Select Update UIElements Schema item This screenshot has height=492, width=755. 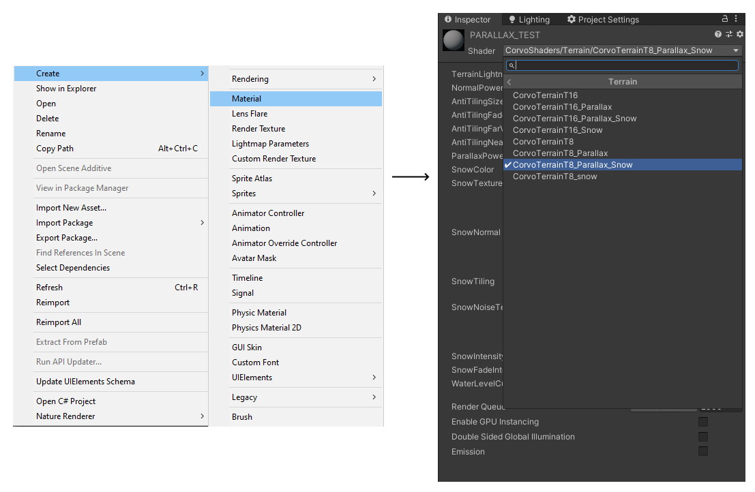pyautogui.click(x=110, y=382)
